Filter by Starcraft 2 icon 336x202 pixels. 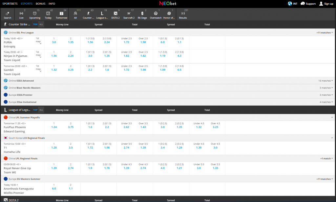129,13
